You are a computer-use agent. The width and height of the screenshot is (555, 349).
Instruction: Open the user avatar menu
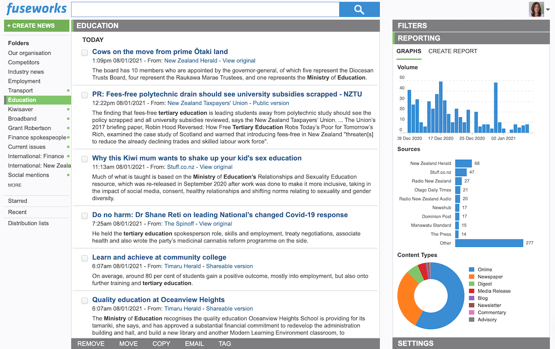(x=539, y=9)
